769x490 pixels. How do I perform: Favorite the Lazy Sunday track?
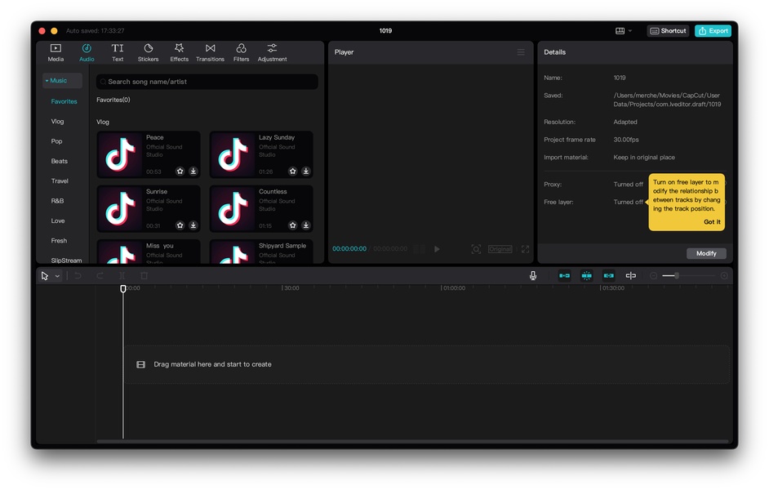[292, 171]
